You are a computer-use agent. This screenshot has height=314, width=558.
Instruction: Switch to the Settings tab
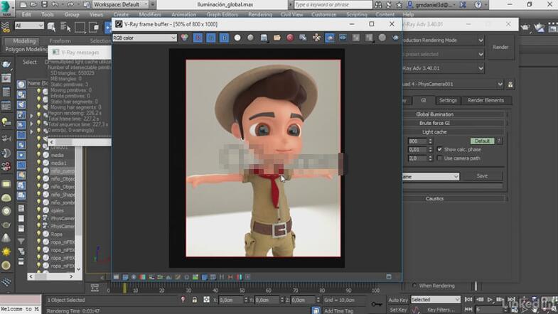pyautogui.click(x=448, y=100)
